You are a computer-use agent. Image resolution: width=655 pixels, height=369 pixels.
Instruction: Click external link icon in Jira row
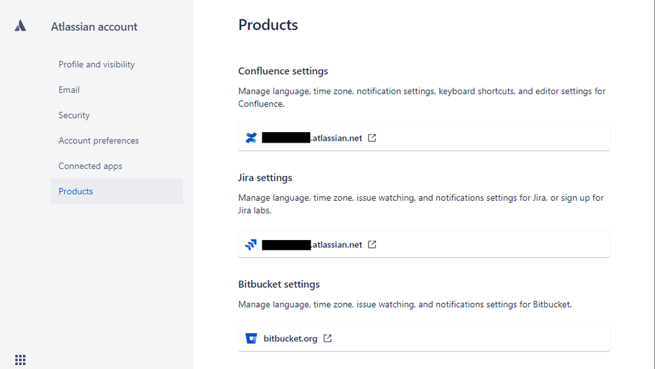pyautogui.click(x=372, y=245)
